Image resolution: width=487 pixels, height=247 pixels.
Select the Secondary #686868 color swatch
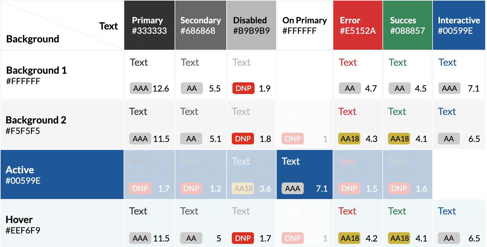[200, 25]
